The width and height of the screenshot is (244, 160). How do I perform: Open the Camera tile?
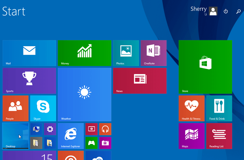[105, 143]
